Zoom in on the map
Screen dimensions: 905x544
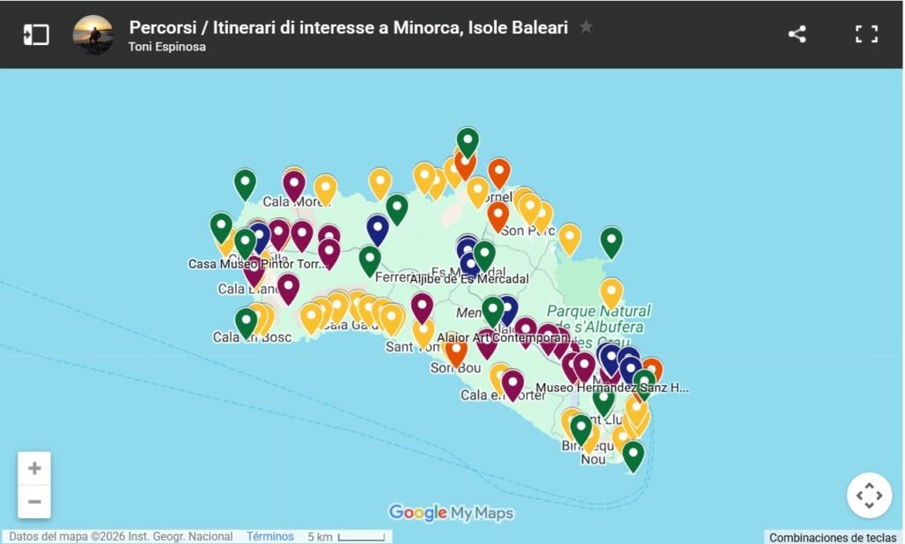click(34, 466)
